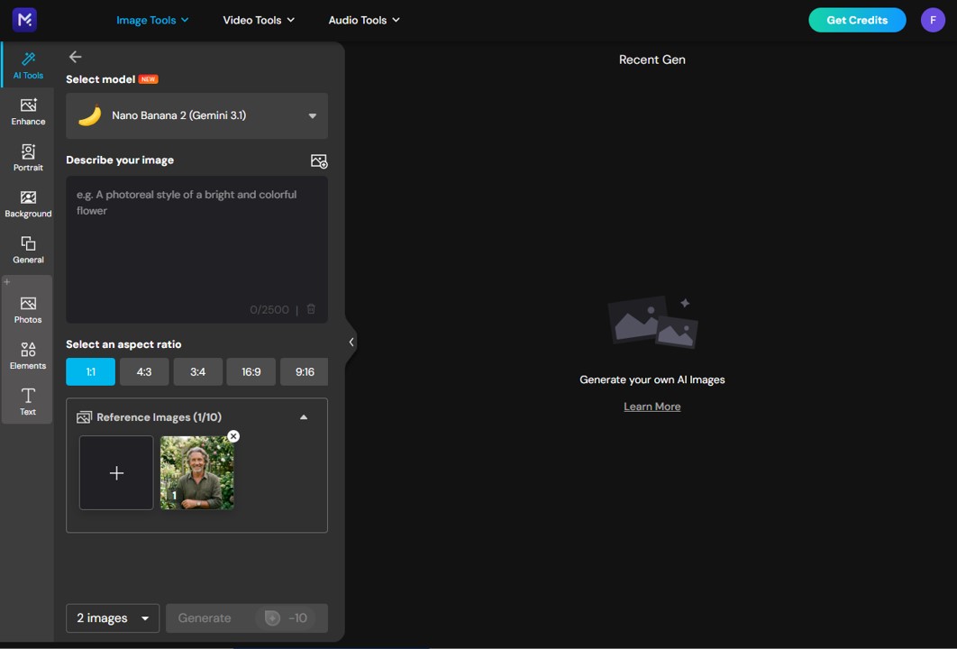Viewport: 957px width, 649px height.
Task: Click the Get Credits button
Action: [857, 20]
